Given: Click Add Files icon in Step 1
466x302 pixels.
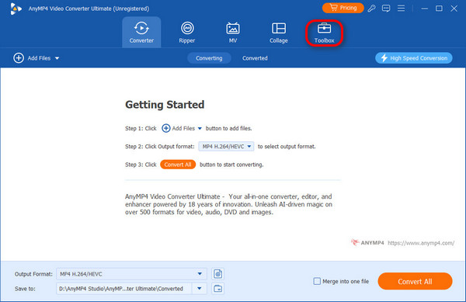Looking at the screenshot, I should pos(166,128).
